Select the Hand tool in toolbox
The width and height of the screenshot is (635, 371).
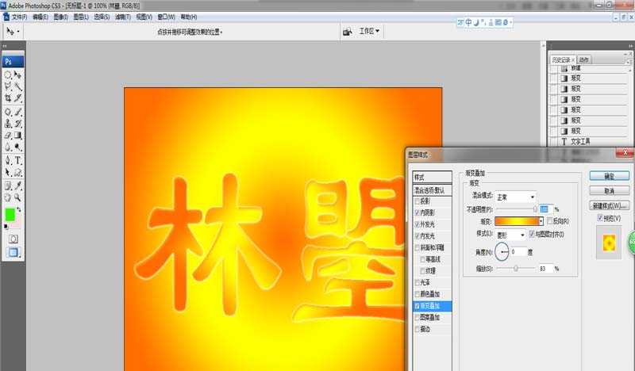[x=8, y=197]
